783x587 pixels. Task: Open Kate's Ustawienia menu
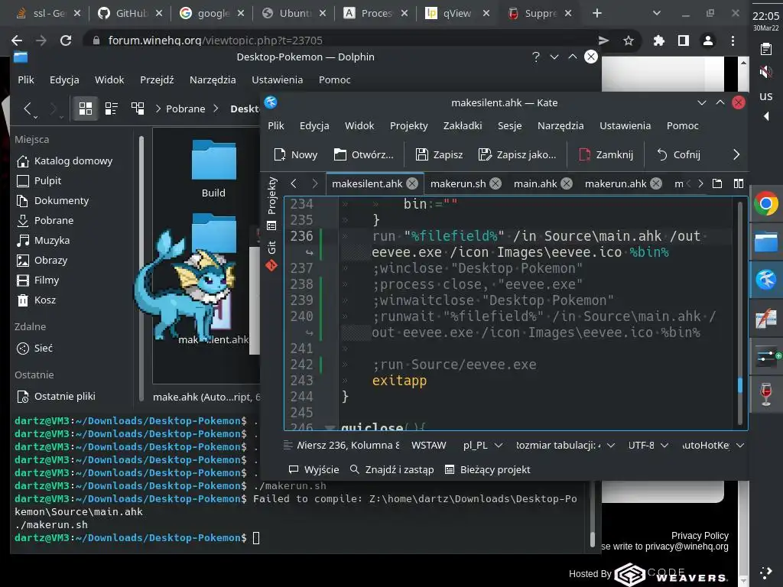click(x=625, y=126)
